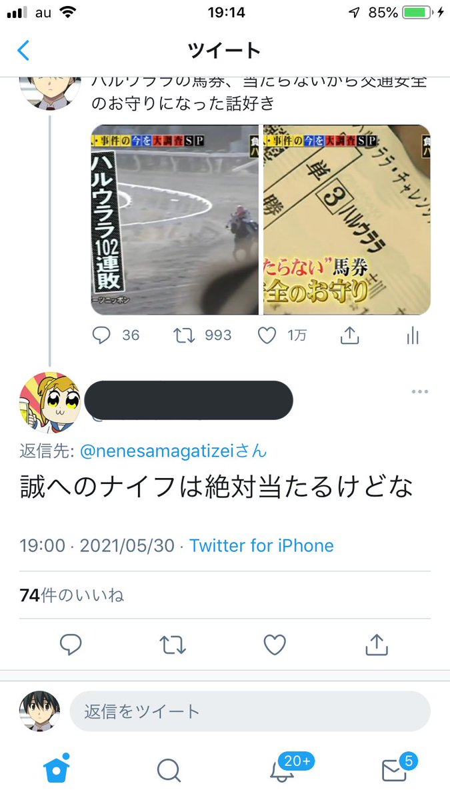450x800 pixels.
Task: Open the three-dot menu on the reply tweet
Action: point(419,391)
